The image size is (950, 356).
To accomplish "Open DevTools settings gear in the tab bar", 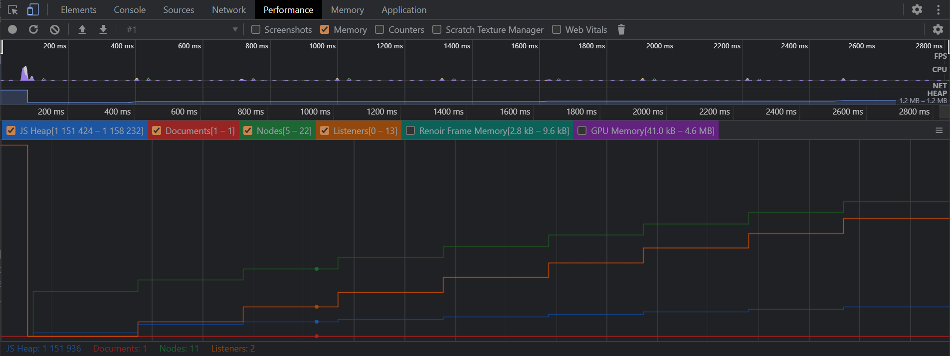I will [x=917, y=10].
